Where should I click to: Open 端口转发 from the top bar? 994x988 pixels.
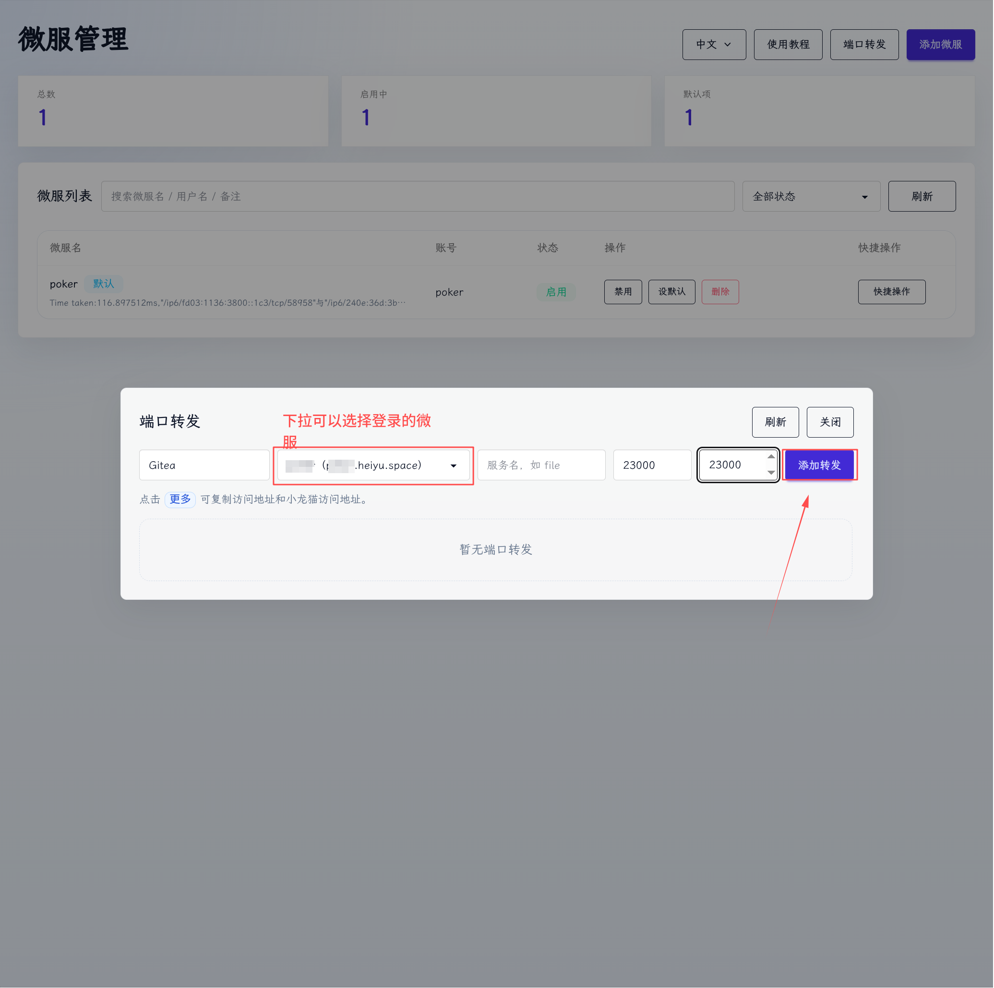(865, 45)
